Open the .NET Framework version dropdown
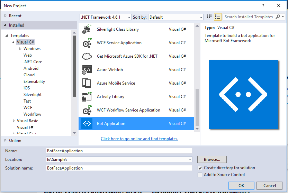Viewport: 288px width, 193px height. pos(106,17)
